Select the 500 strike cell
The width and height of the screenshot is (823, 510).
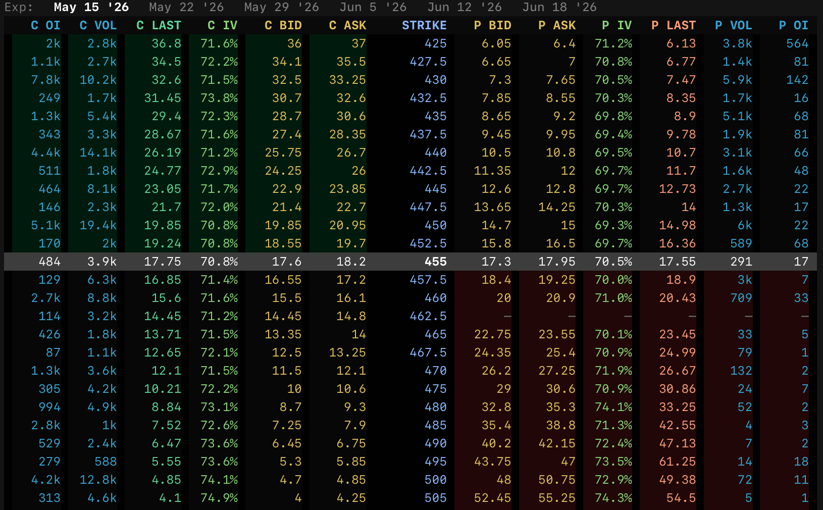tap(435, 480)
